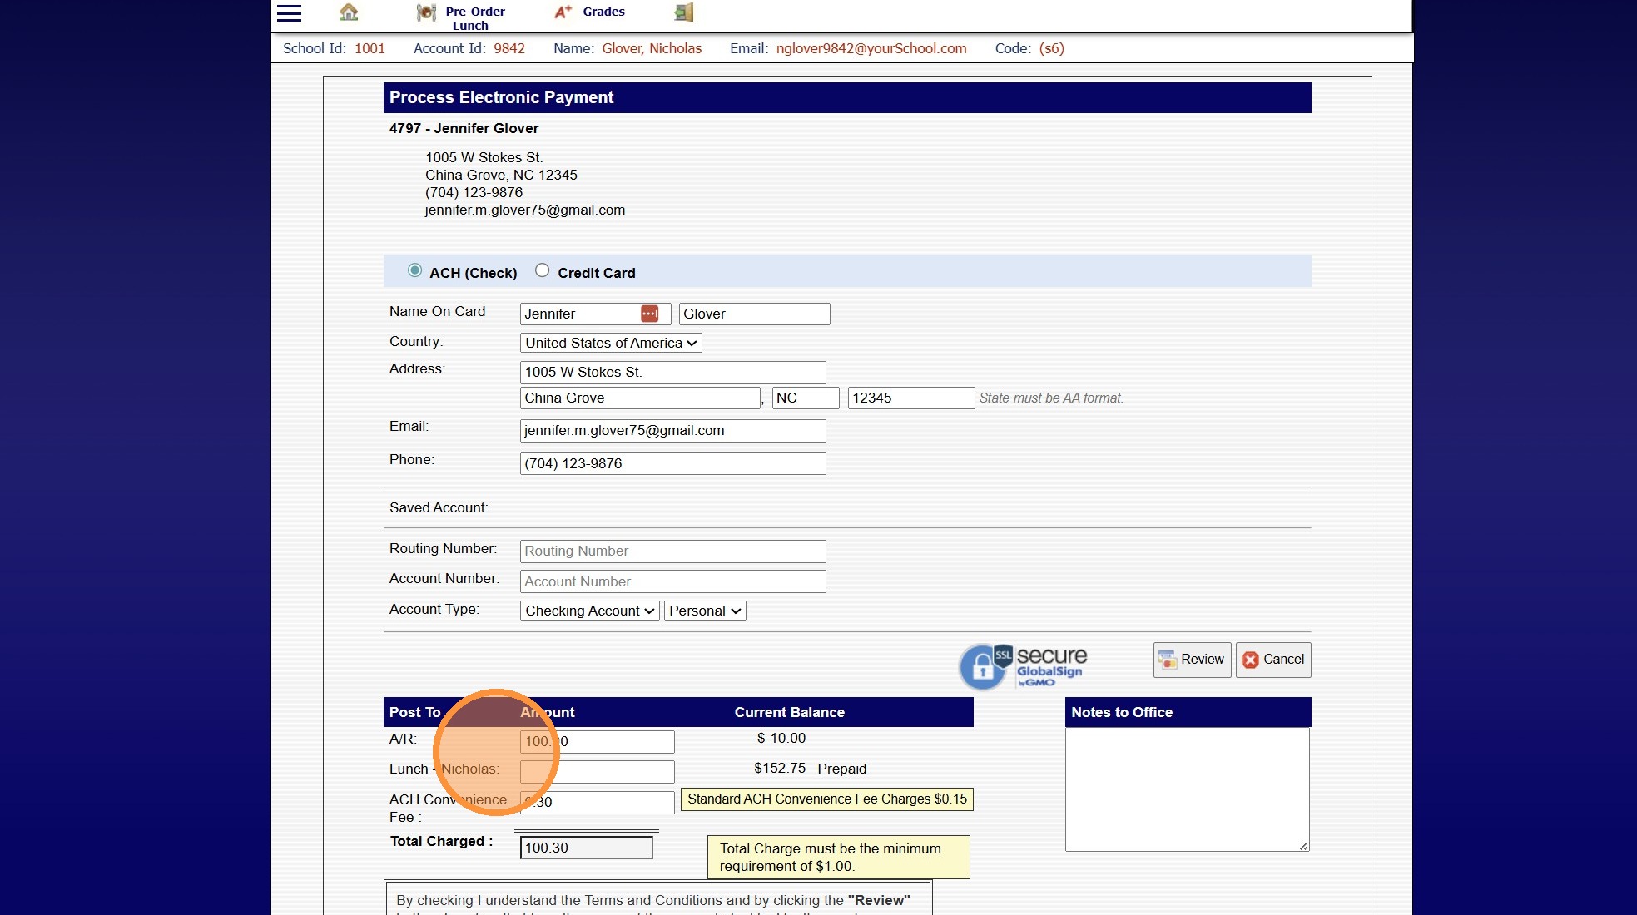Go to the home page icon
Image resolution: width=1637 pixels, height=915 pixels.
pyautogui.click(x=349, y=12)
